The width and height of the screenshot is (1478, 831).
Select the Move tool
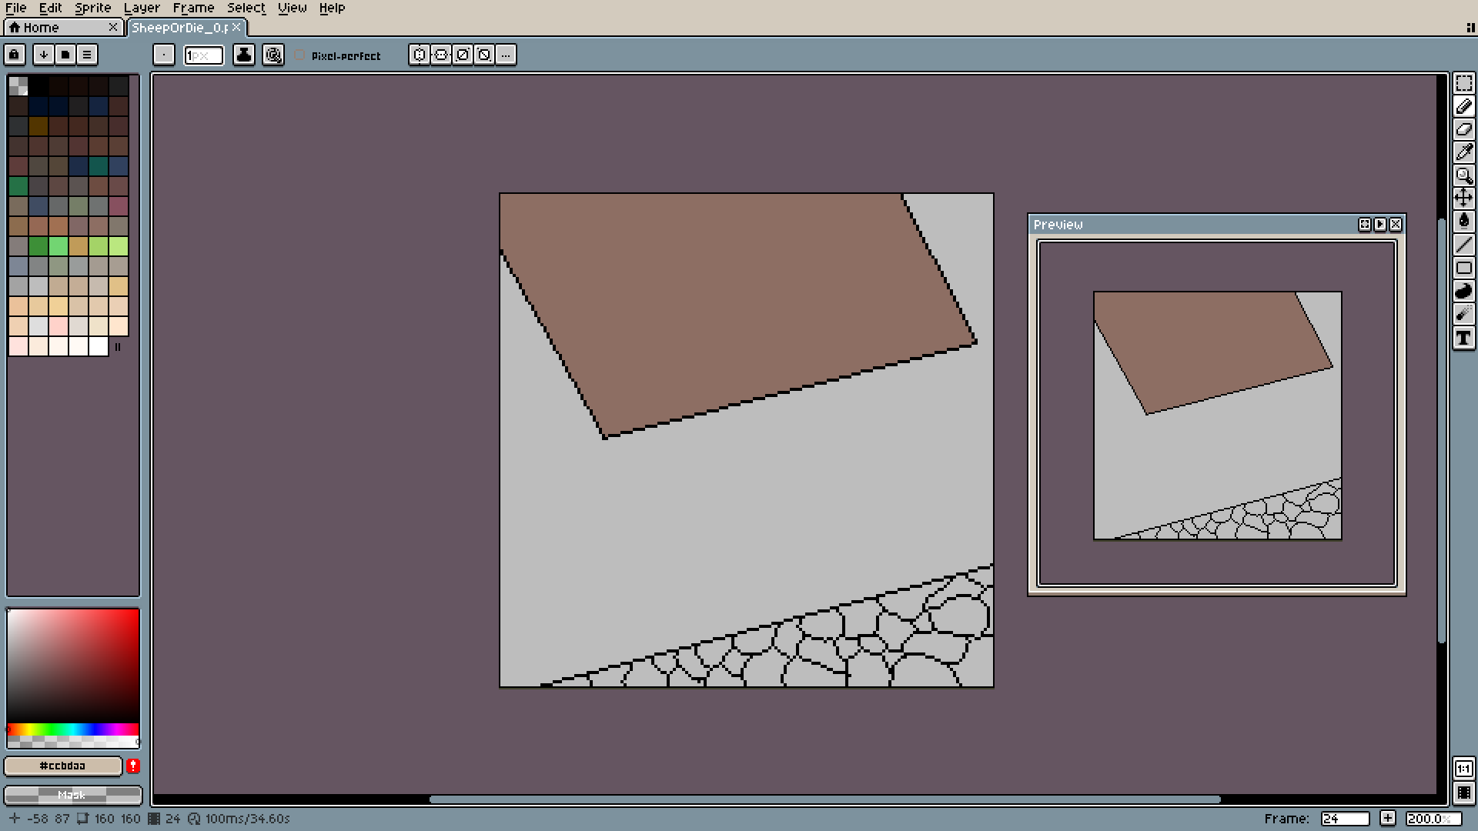pyautogui.click(x=1463, y=199)
